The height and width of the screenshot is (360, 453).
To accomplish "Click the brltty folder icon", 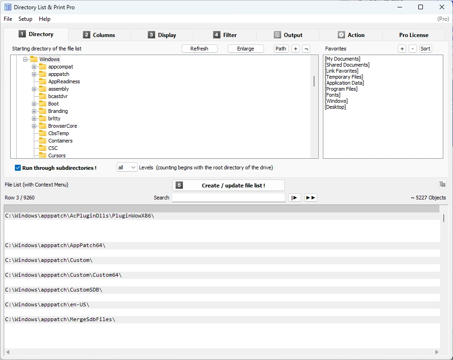I will point(43,118).
